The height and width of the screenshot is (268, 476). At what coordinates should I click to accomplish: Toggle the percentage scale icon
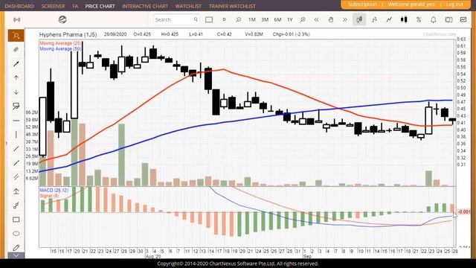coord(419,19)
